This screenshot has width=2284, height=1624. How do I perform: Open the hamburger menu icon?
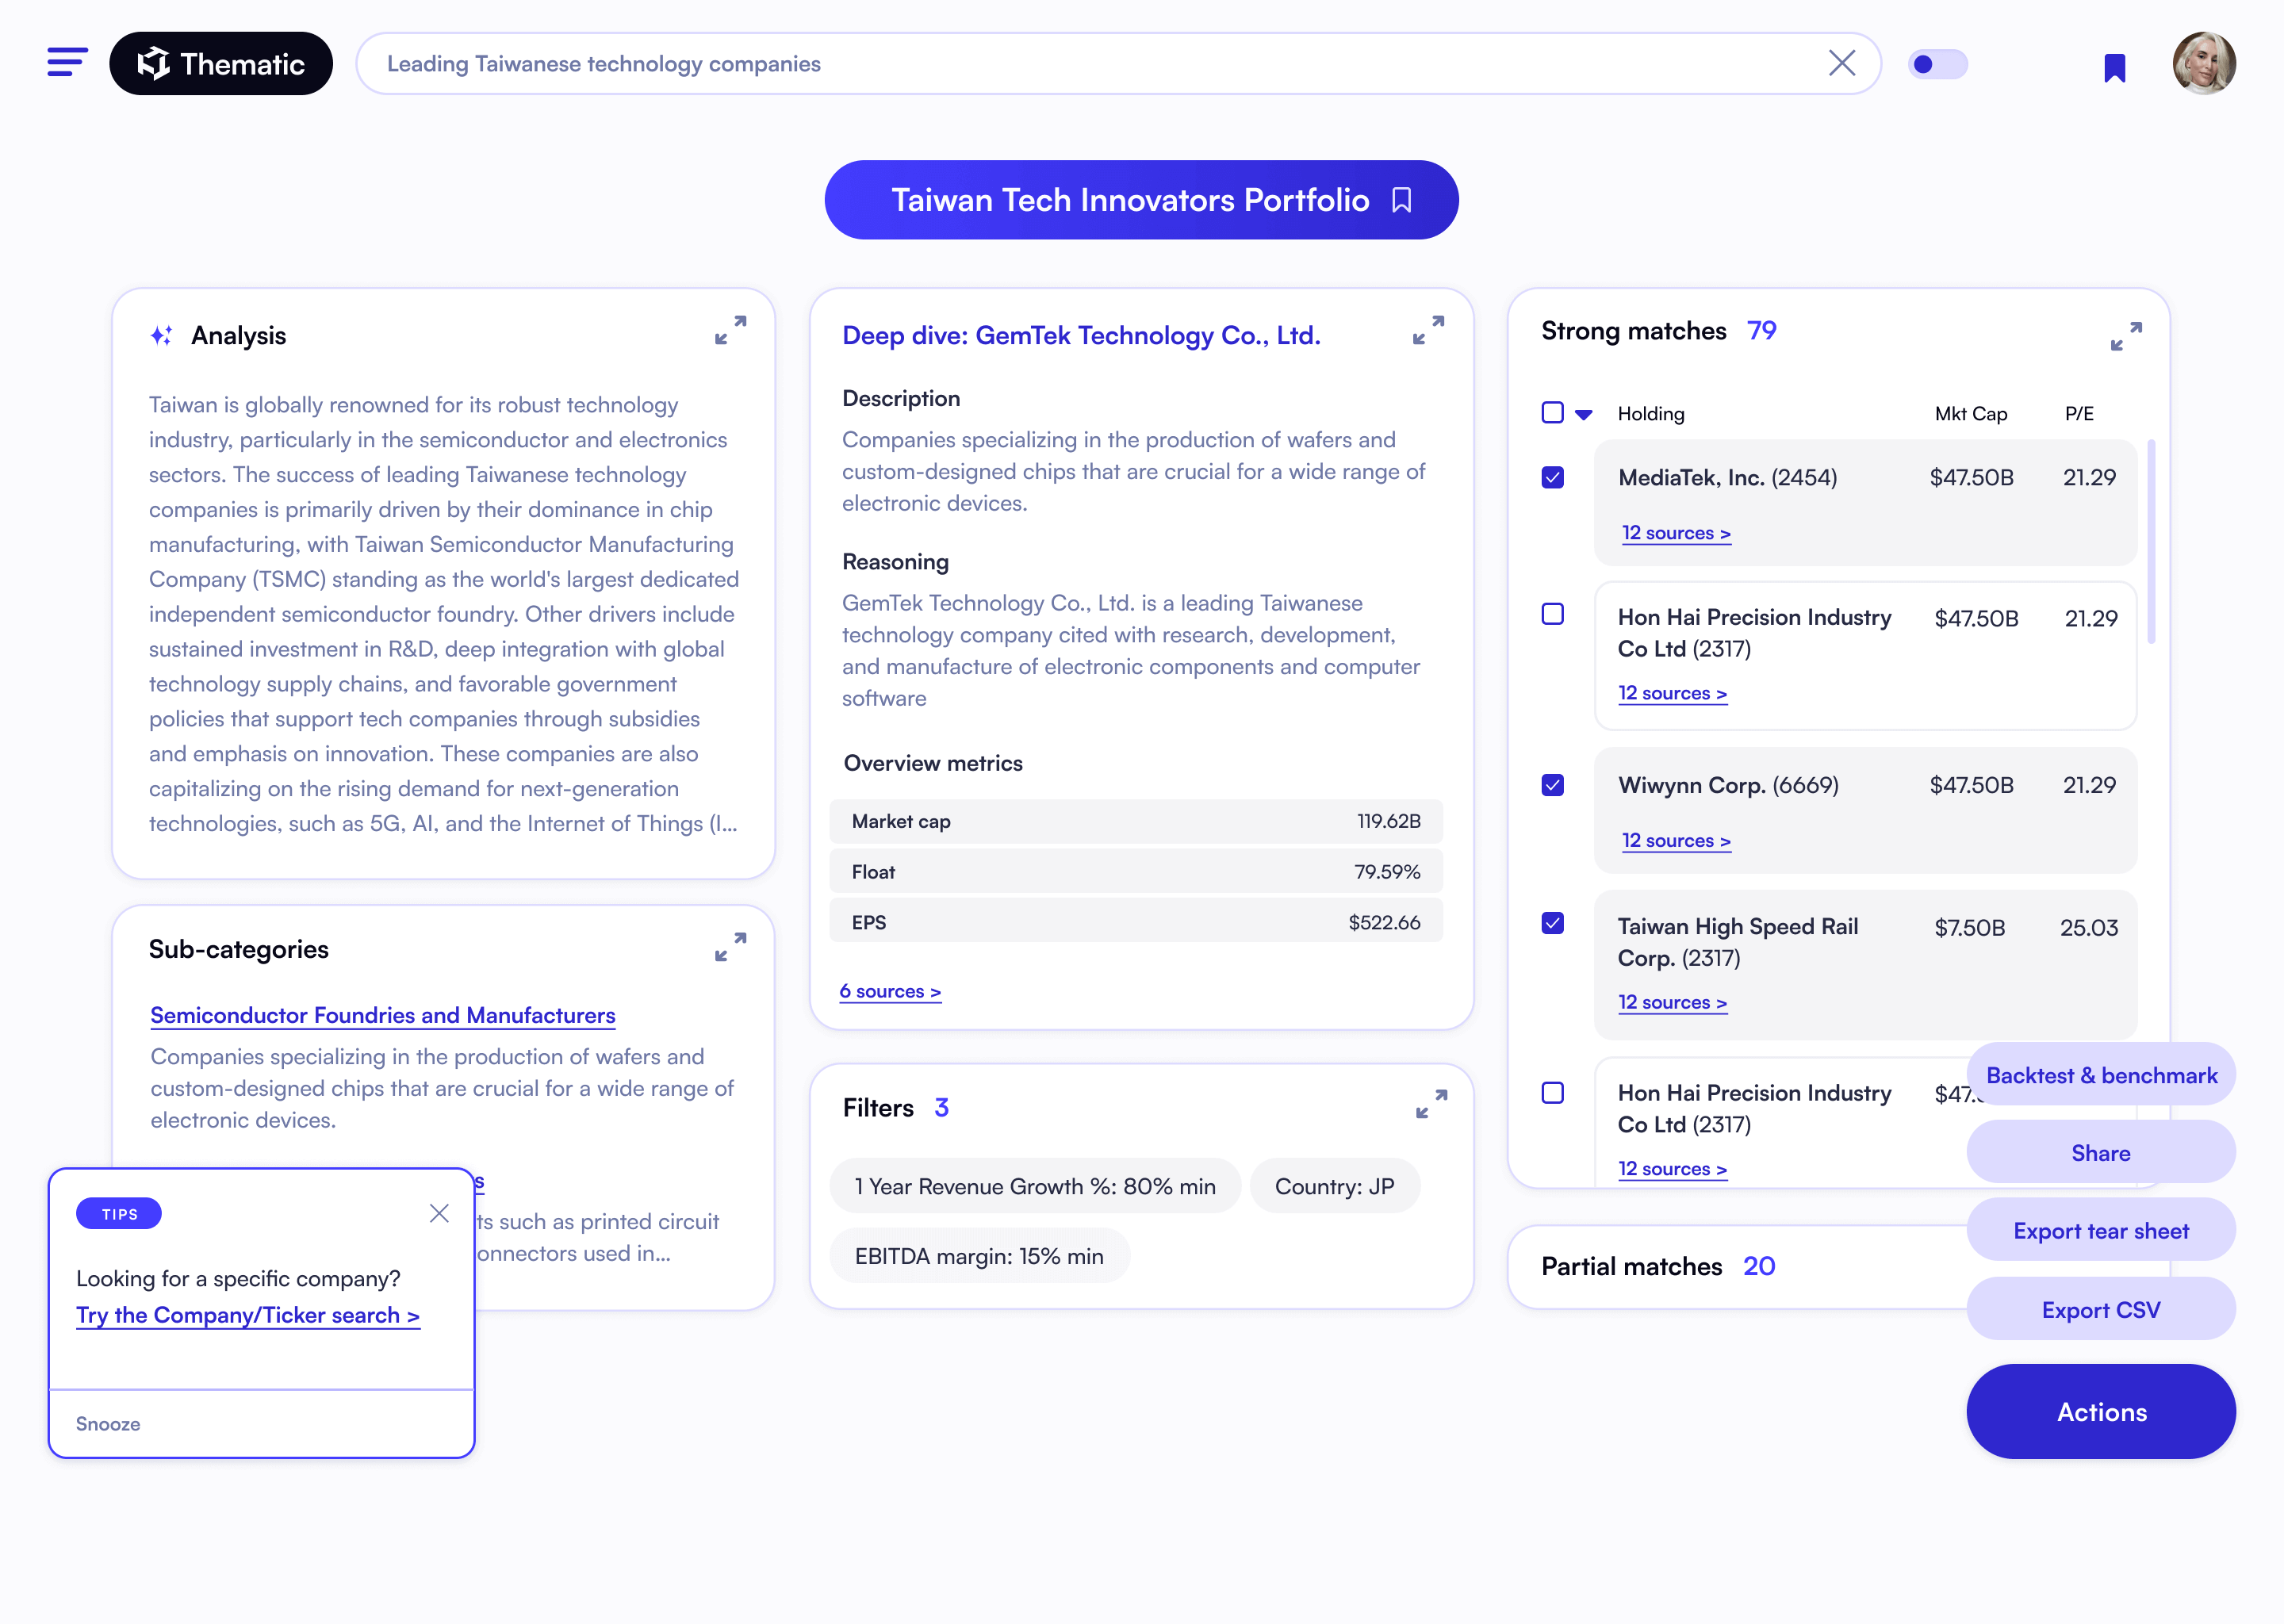(x=67, y=62)
